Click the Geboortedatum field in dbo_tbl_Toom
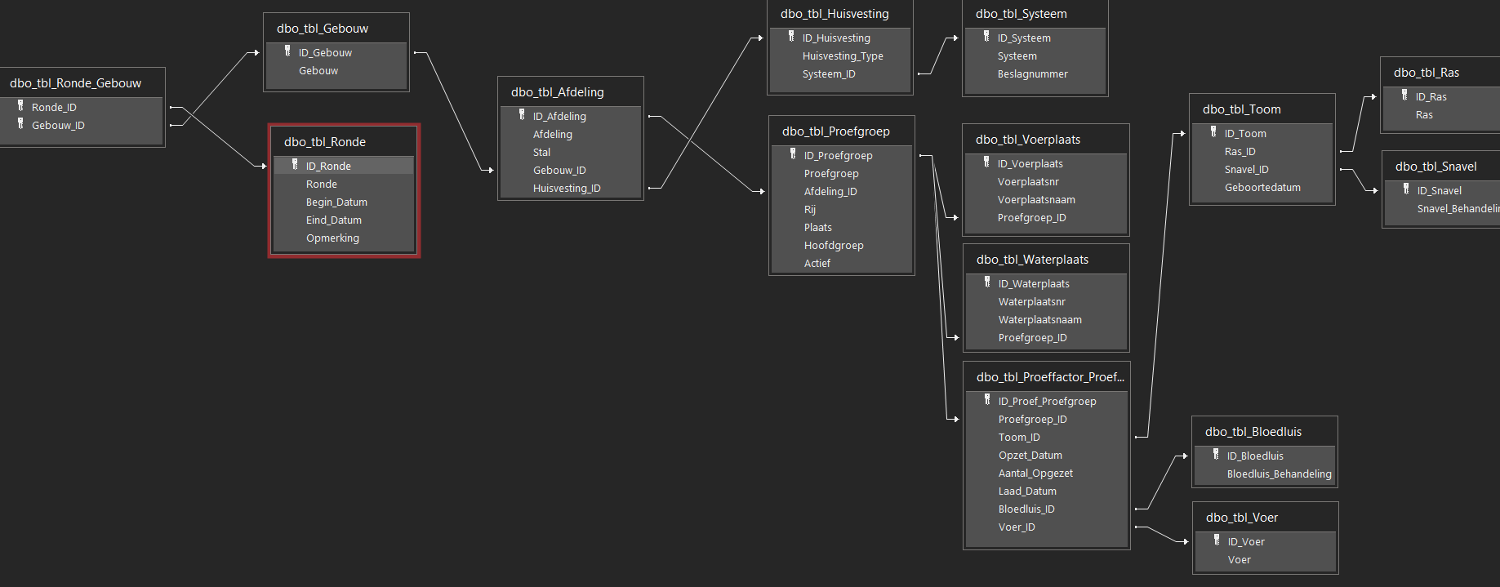 click(1262, 188)
